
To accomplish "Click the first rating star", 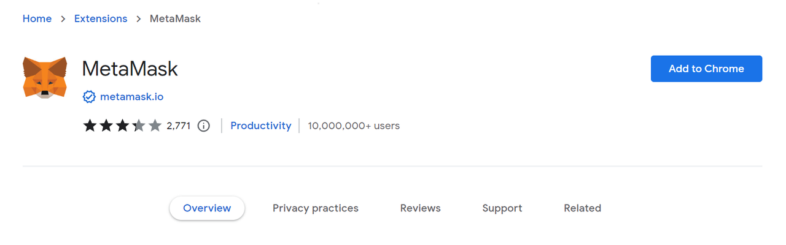I will point(90,126).
